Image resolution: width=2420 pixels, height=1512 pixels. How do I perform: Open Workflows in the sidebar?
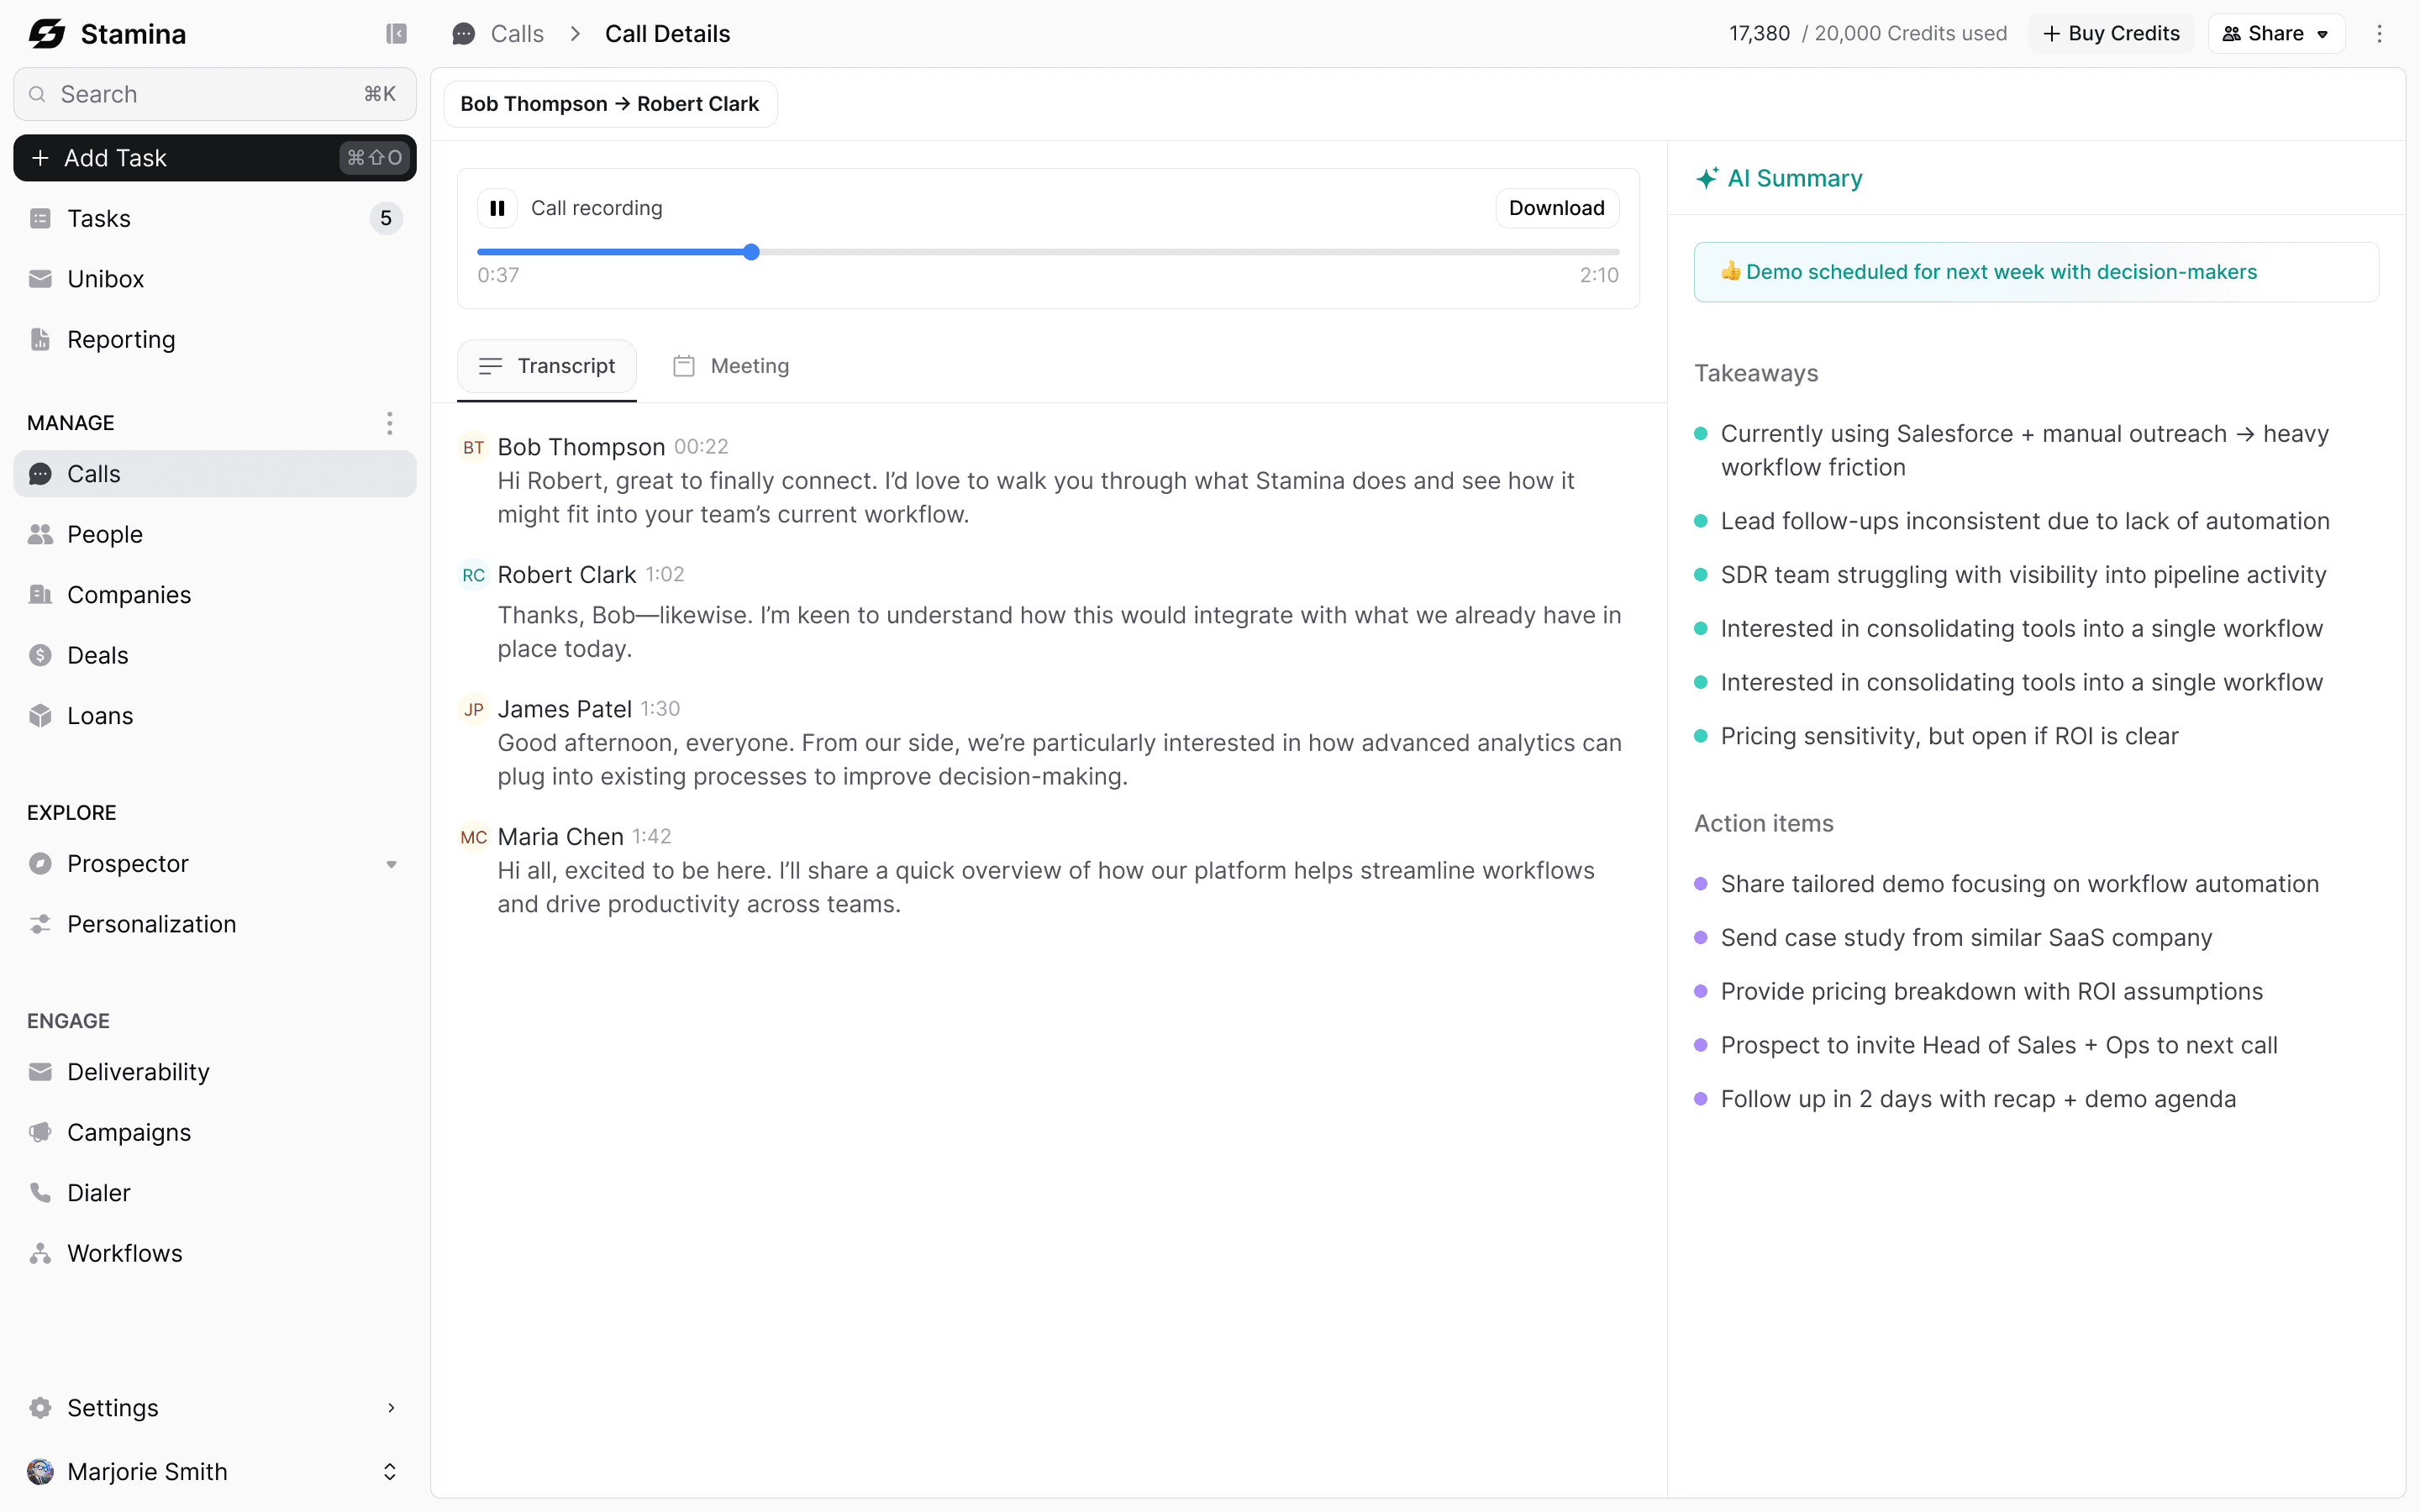(x=124, y=1253)
